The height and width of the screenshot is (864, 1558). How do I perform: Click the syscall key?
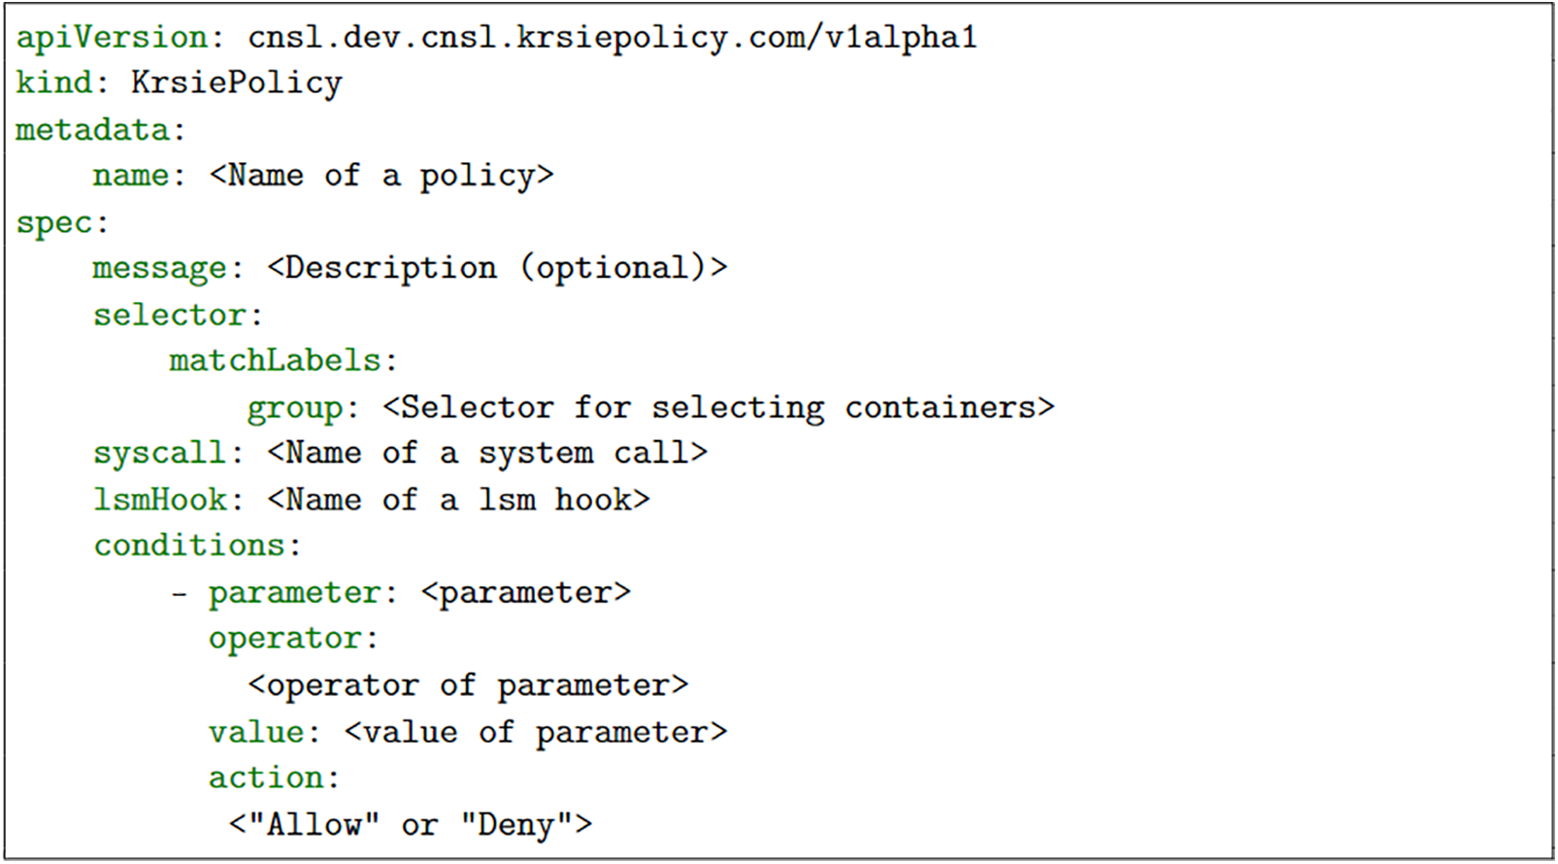click(158, 453)
